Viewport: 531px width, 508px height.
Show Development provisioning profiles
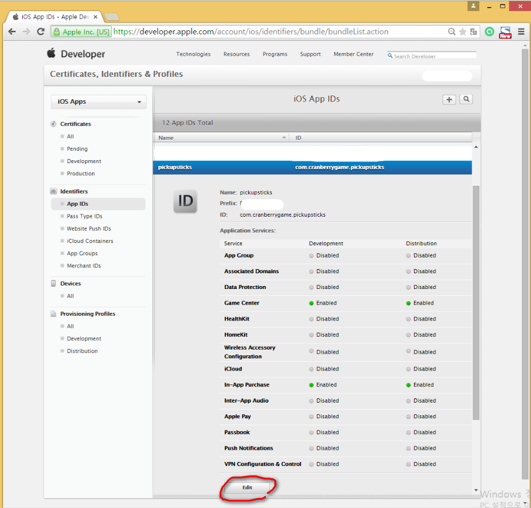[x=84, y=338]
